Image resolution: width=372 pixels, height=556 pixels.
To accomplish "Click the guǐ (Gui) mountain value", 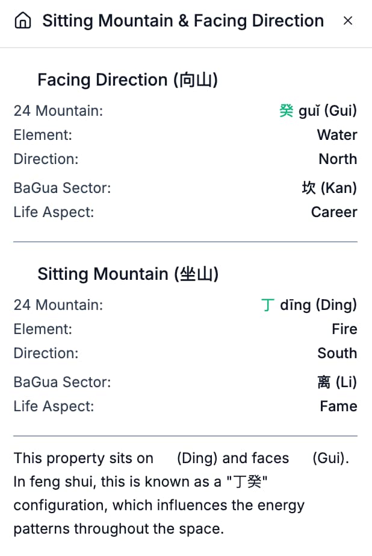I will coord(327,111).
